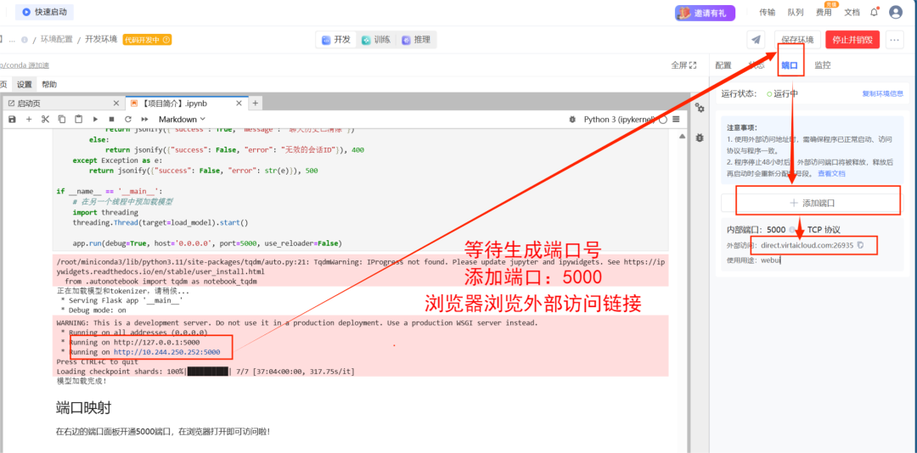Click the 复制环境信息 link
Screen dimensions: 917x453
click(x=882, y=93)
